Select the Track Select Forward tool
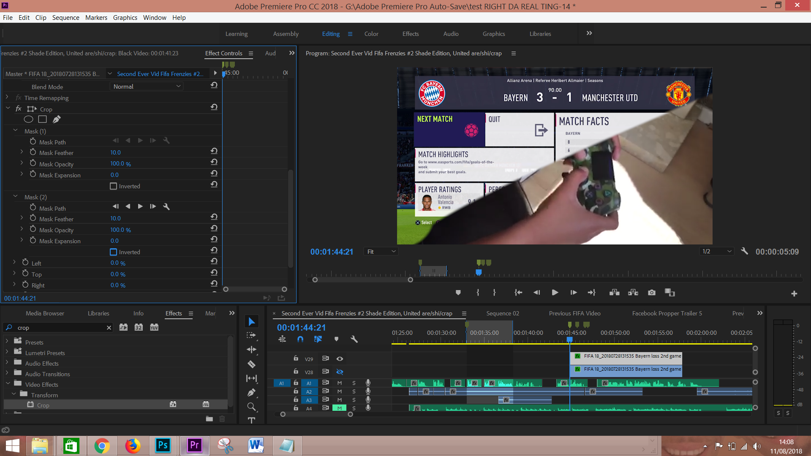The image size is (811, 456). click(x=252, y=335)
